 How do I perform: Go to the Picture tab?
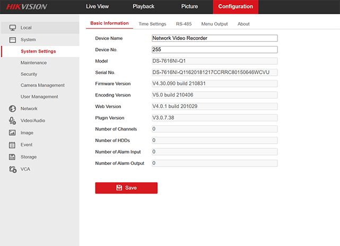[189, 7]
